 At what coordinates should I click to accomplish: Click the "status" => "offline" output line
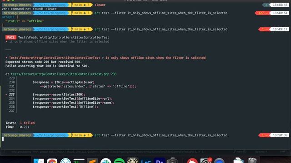(x=25, y=21)
